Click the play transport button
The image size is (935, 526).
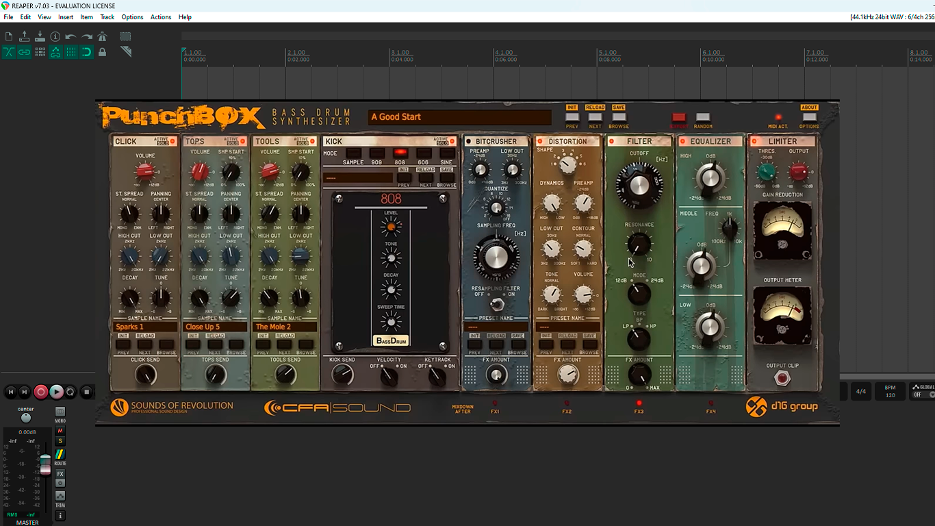click(56, 392)
